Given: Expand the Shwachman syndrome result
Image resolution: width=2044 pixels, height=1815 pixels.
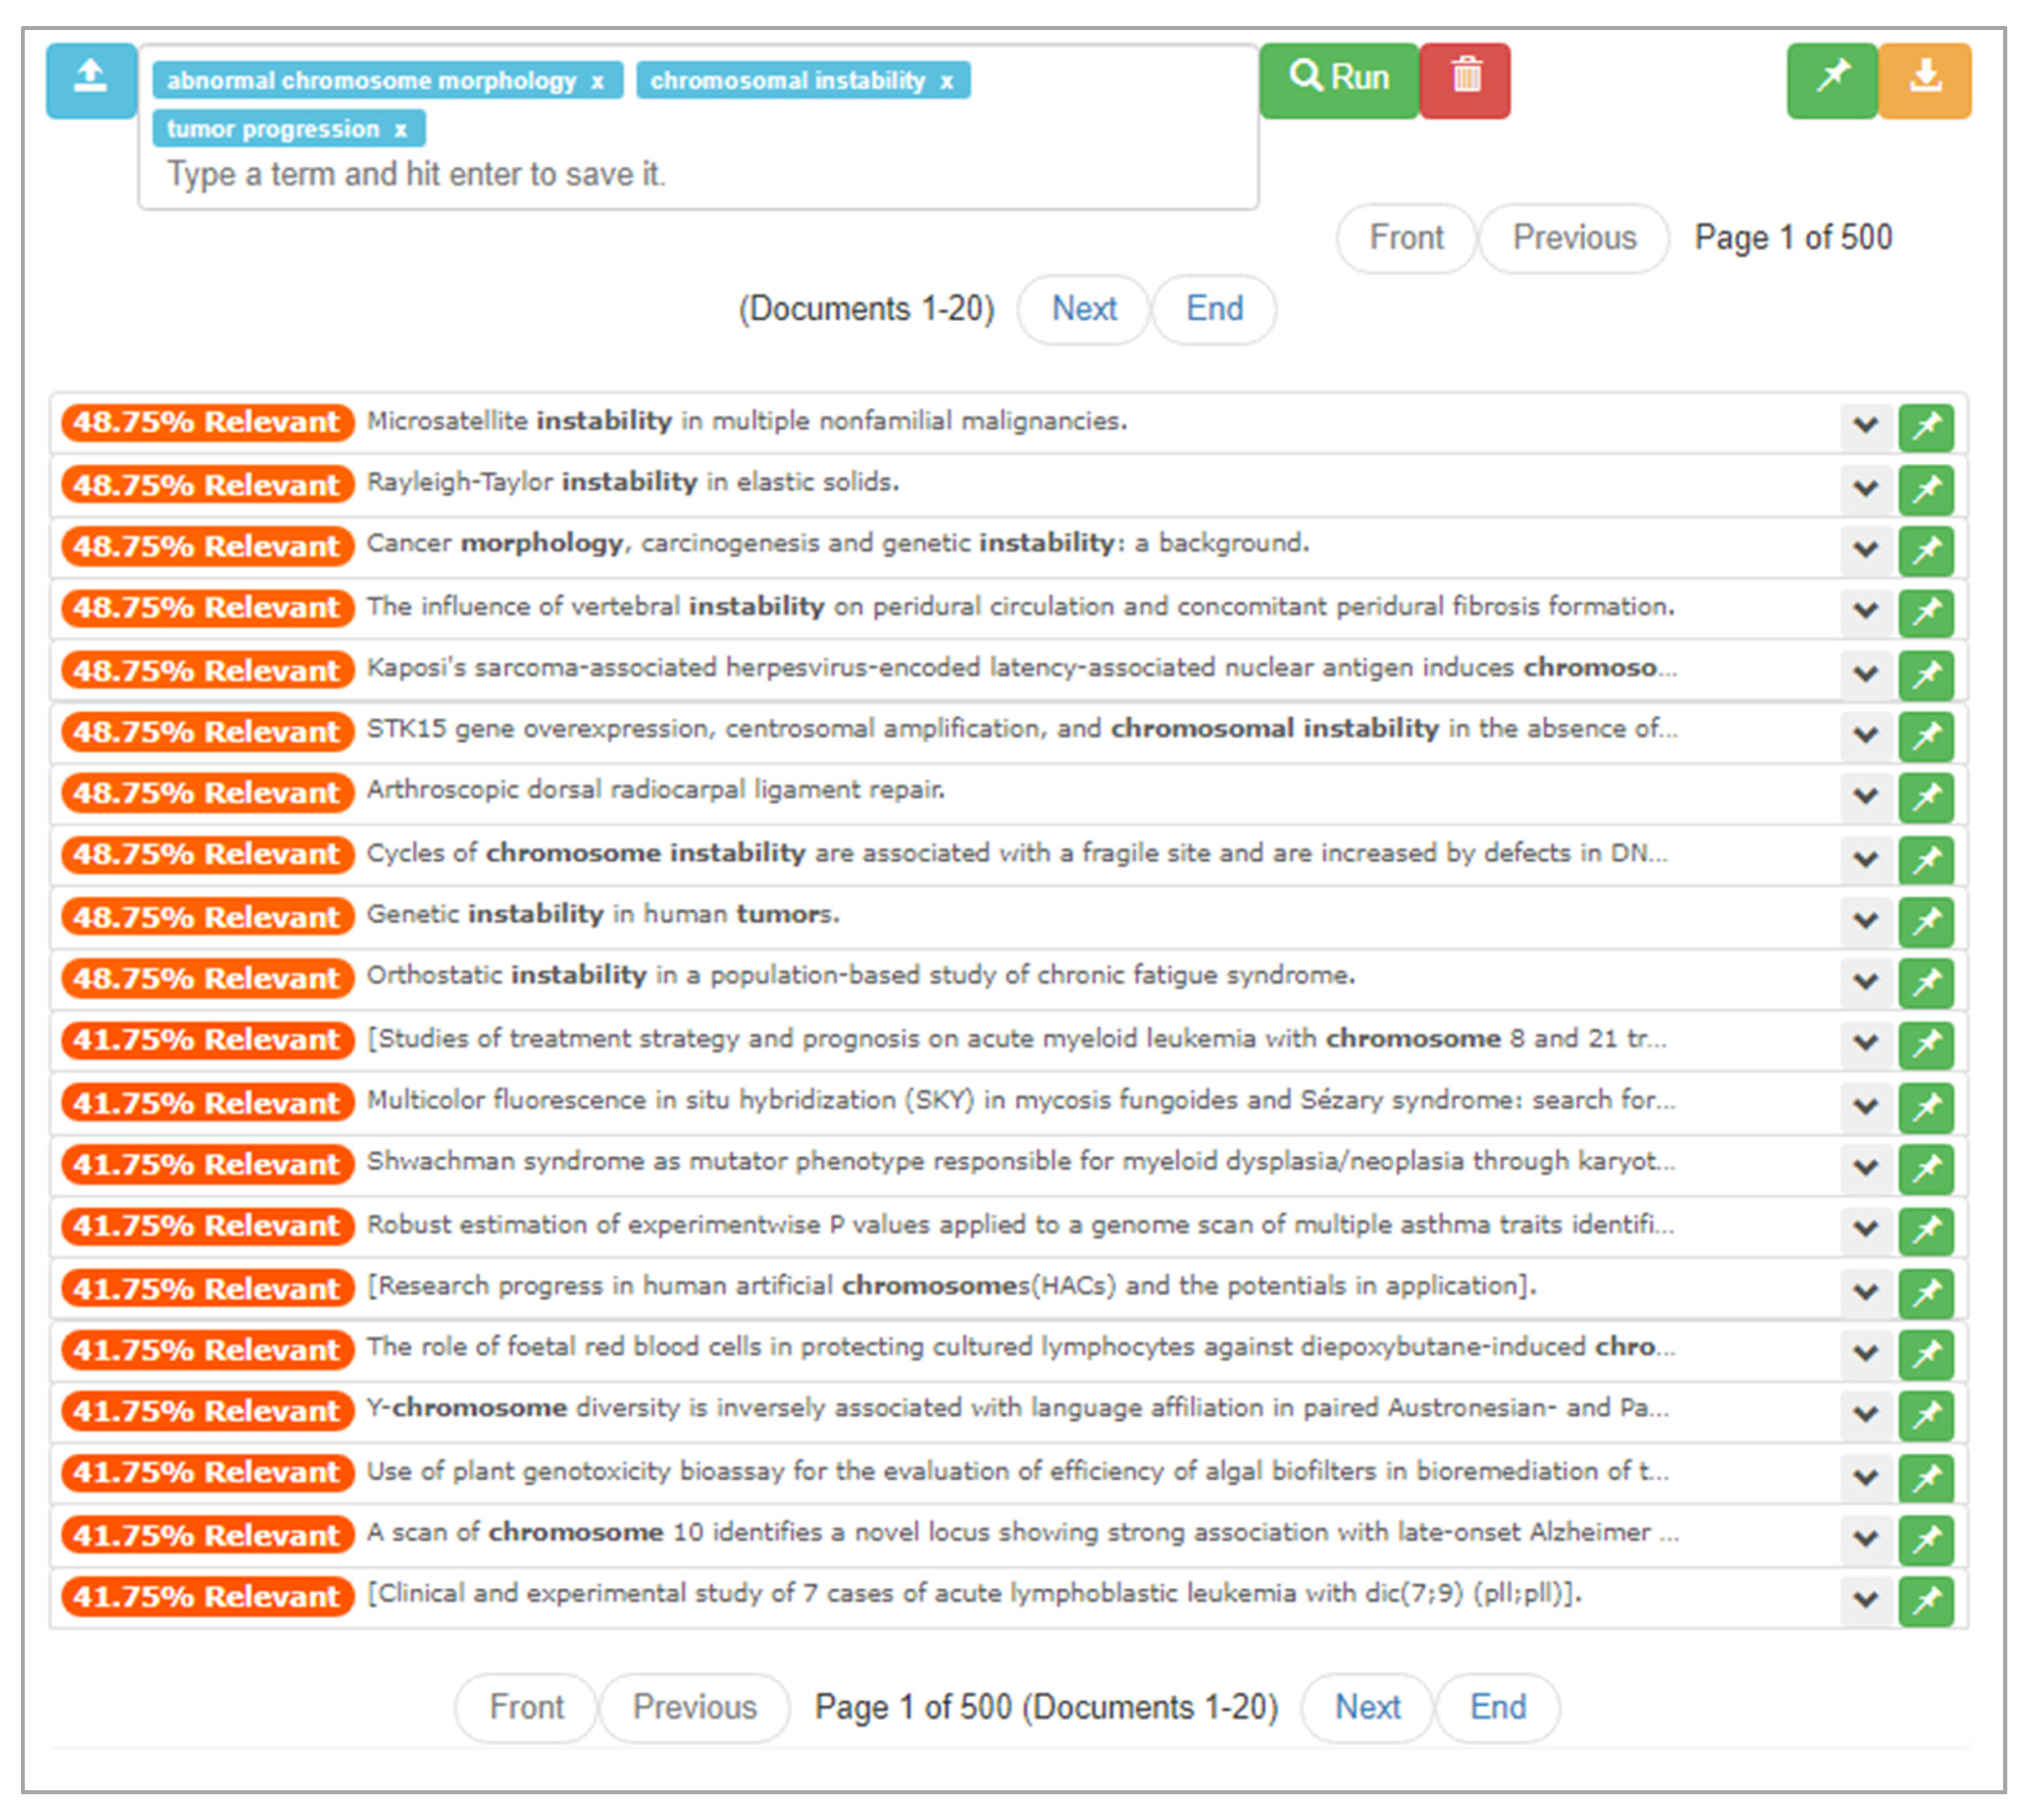Looking at the screenshot, I should (x=1865, y=1167).
